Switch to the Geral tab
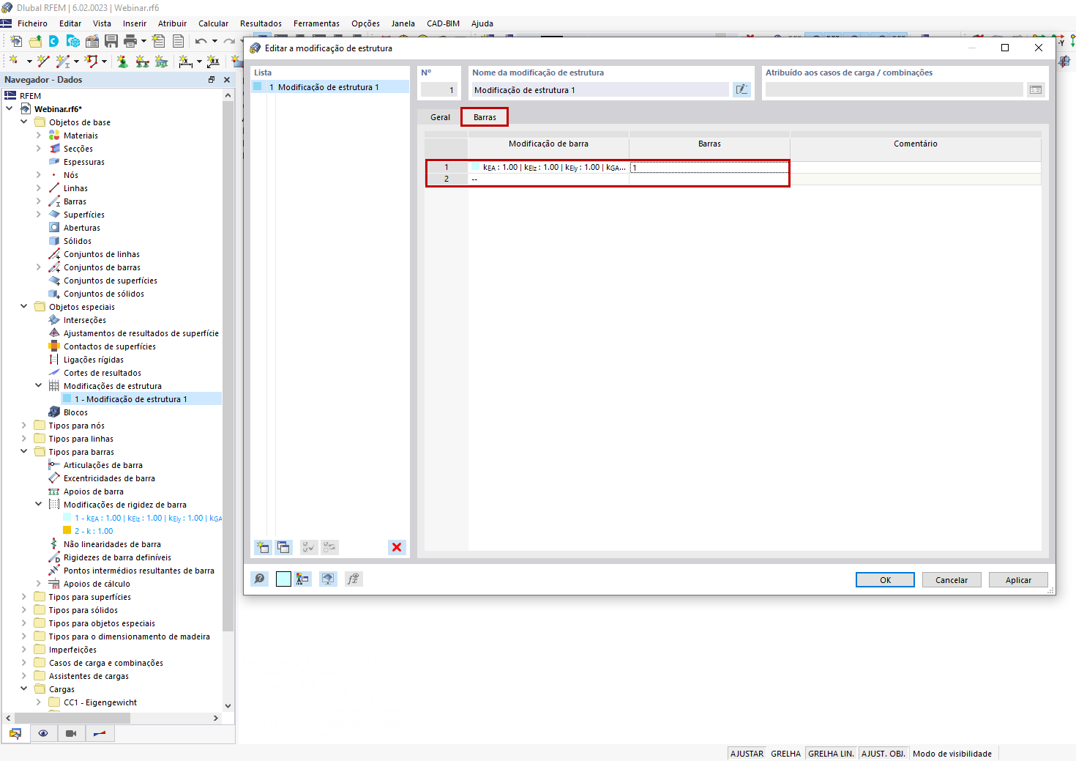Screen dimensions: 1076x761 coord(439,116)
